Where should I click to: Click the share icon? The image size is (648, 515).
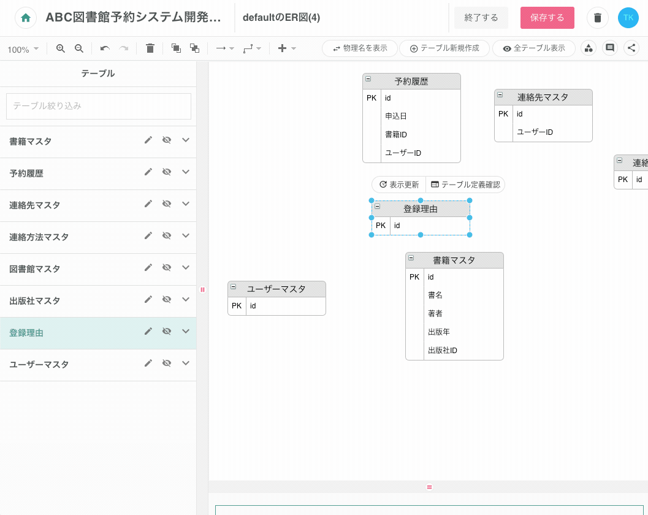tap(631, 47)
